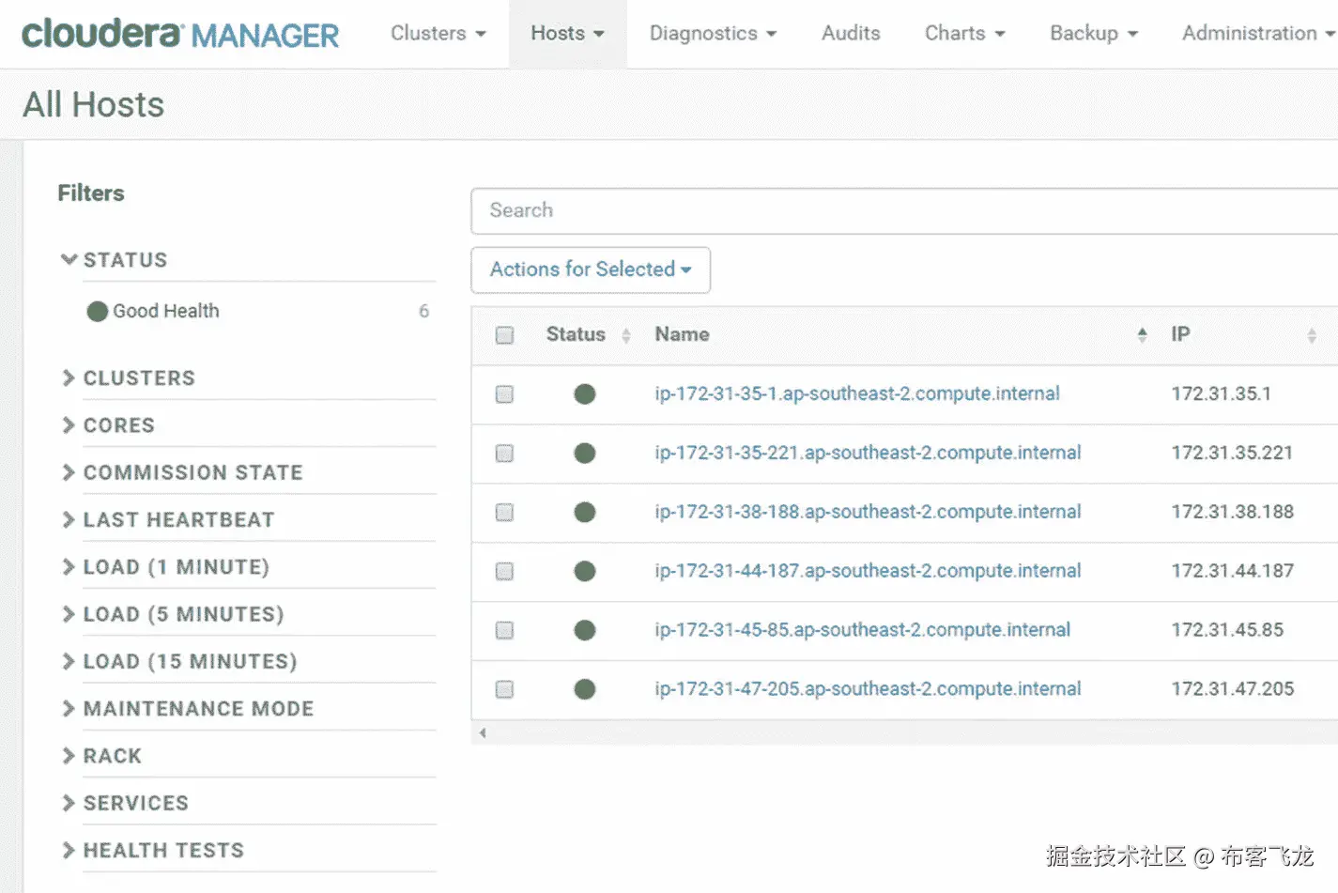Open host ip-172-31-35-1.ap-southeast-2.compute.internal
The width and height of the screenshot is (1338, 893).
coord(857,394)
